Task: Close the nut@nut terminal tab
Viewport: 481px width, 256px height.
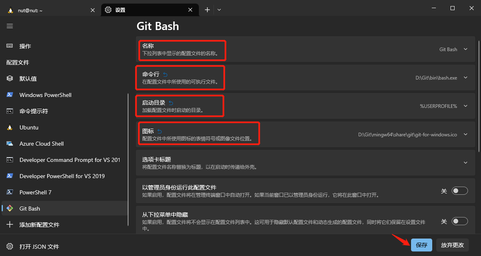Action: click(93, 10)
